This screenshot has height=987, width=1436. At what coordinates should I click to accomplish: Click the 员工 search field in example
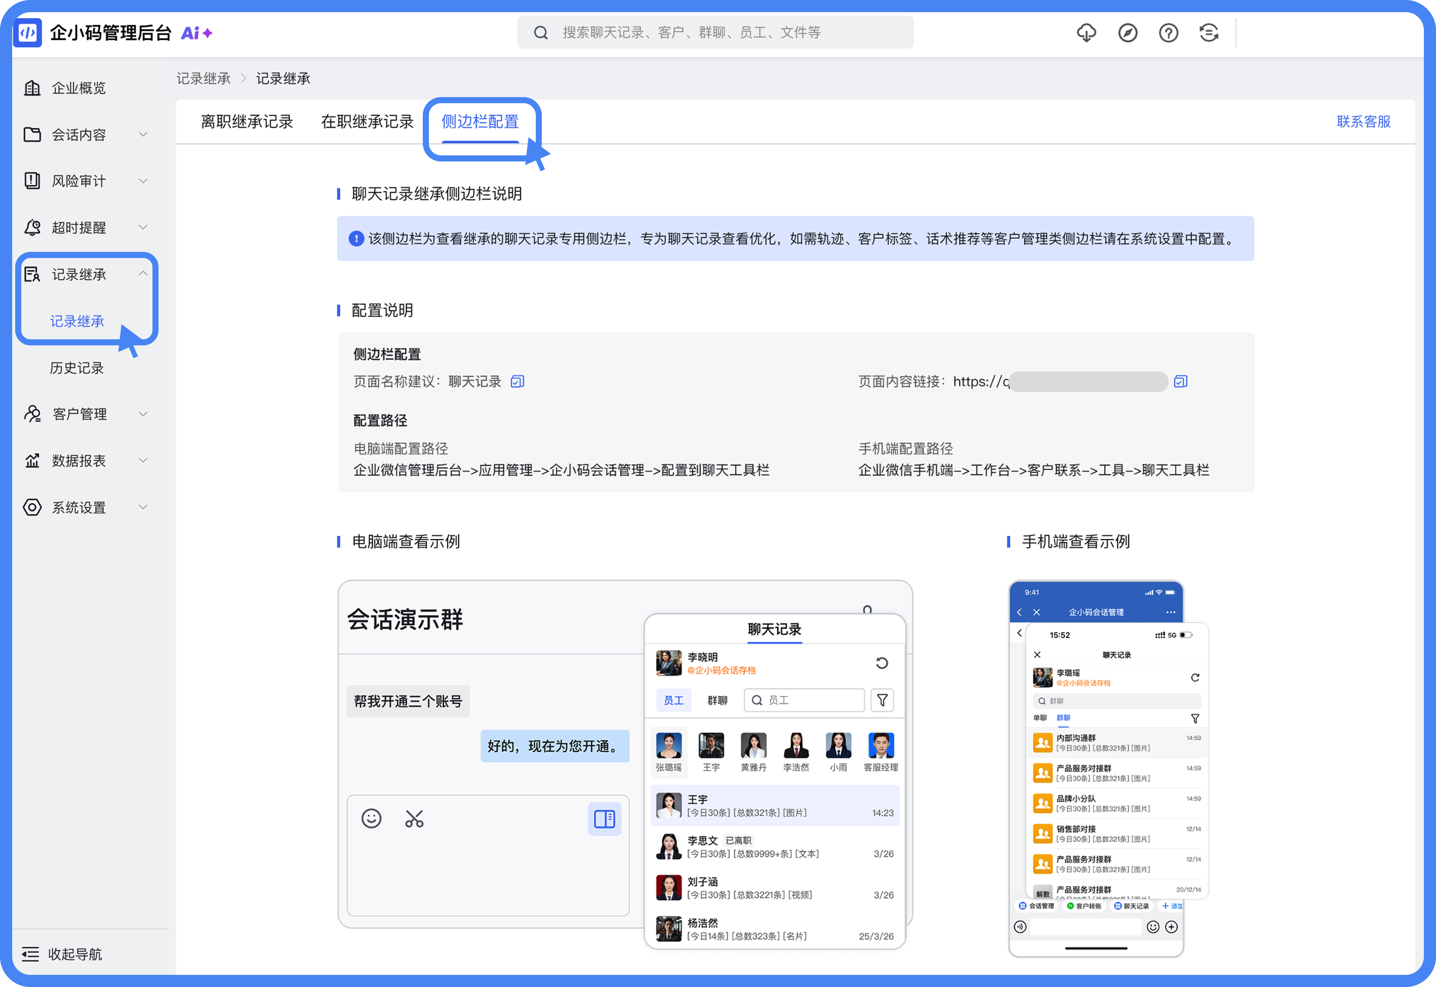(x=804, y=700)
